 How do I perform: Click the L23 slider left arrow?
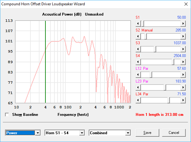[x=138, y=88]
